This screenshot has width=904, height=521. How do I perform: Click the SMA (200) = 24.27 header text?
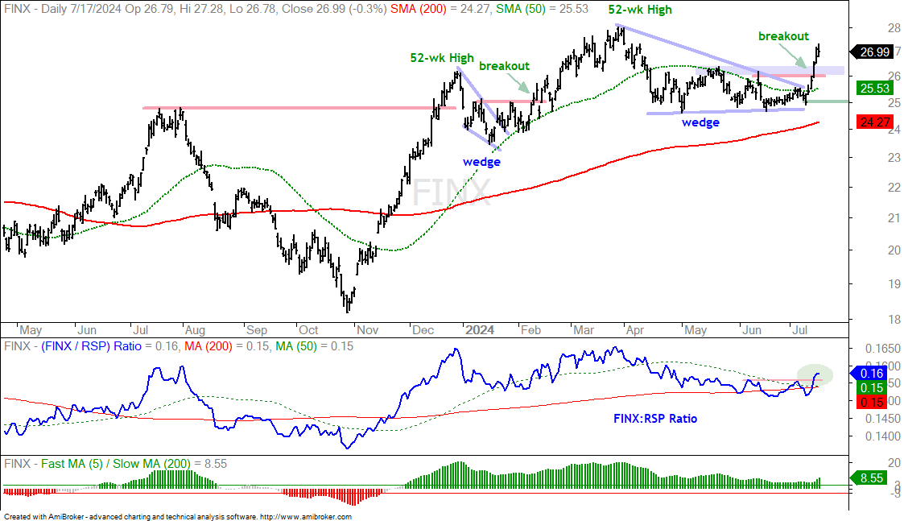[441, 9]
